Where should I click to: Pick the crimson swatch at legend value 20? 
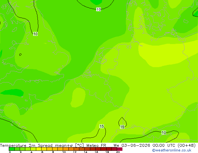point(120,149)
